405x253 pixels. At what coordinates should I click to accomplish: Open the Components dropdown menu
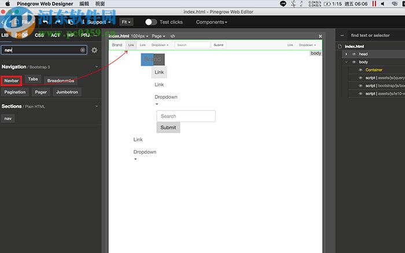click(x=212, y=22)
